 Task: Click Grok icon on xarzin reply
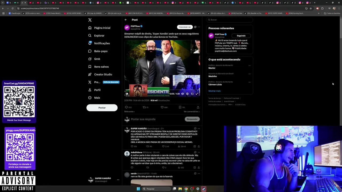coord(195,174)
